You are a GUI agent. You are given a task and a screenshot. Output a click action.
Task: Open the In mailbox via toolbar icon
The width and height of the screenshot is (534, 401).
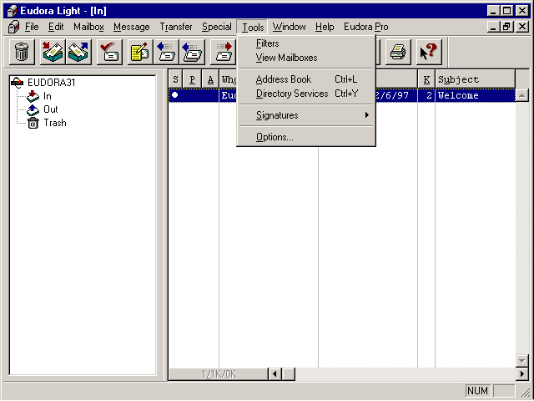(53, 52)
